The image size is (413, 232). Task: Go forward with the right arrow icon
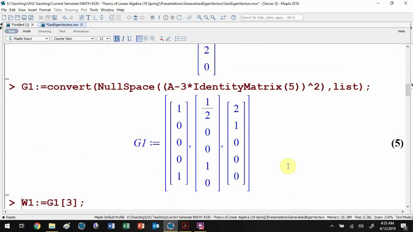click(x=142, y=17)
